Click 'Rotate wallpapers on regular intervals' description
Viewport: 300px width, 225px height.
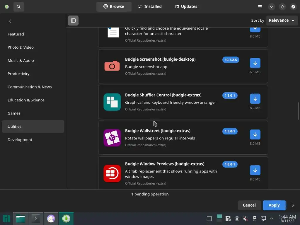coord(160,138)
